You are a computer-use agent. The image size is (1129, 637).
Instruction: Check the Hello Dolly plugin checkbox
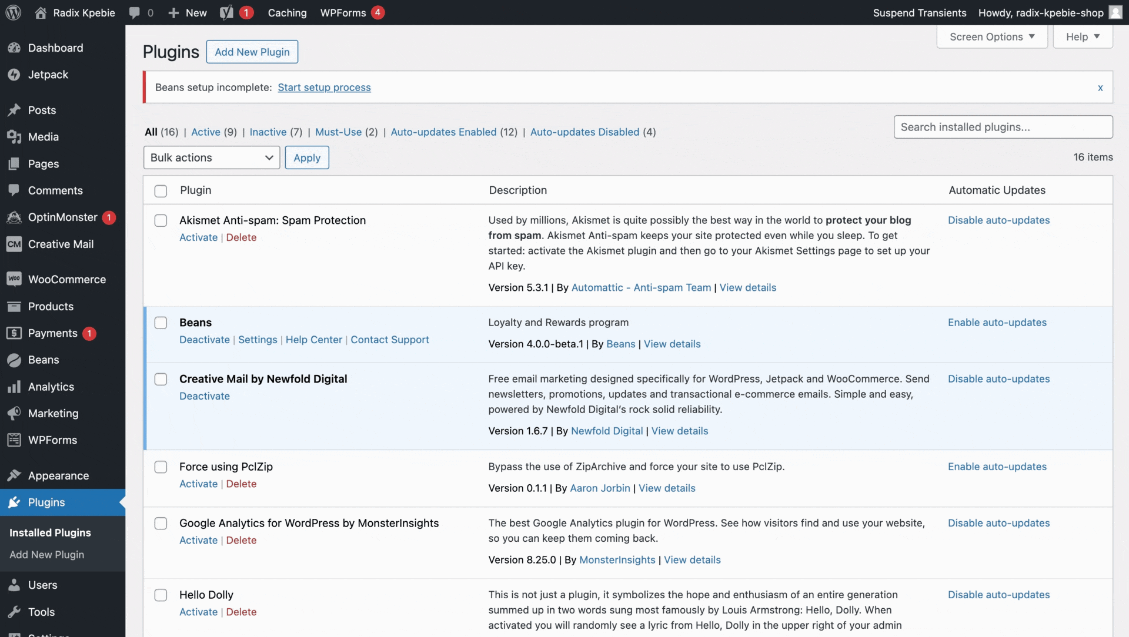(x=161, y=595)
